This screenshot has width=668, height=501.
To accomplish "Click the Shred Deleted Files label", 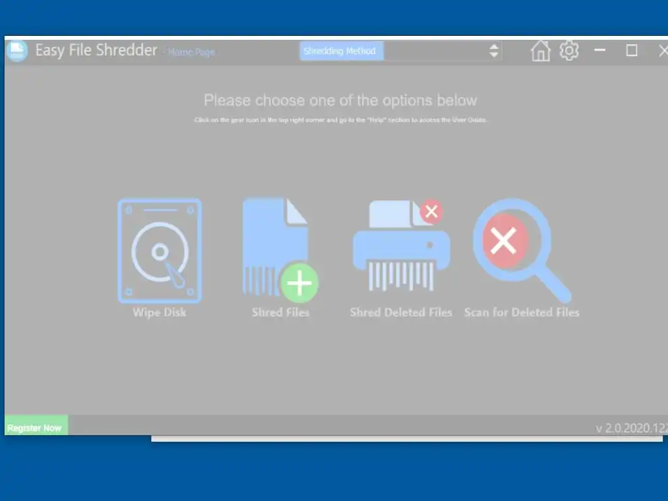I will point(401,312).
